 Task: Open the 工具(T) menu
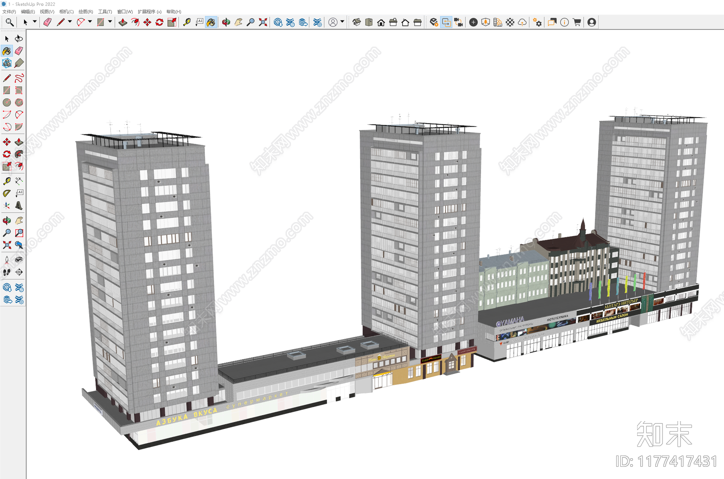(105, 12)
